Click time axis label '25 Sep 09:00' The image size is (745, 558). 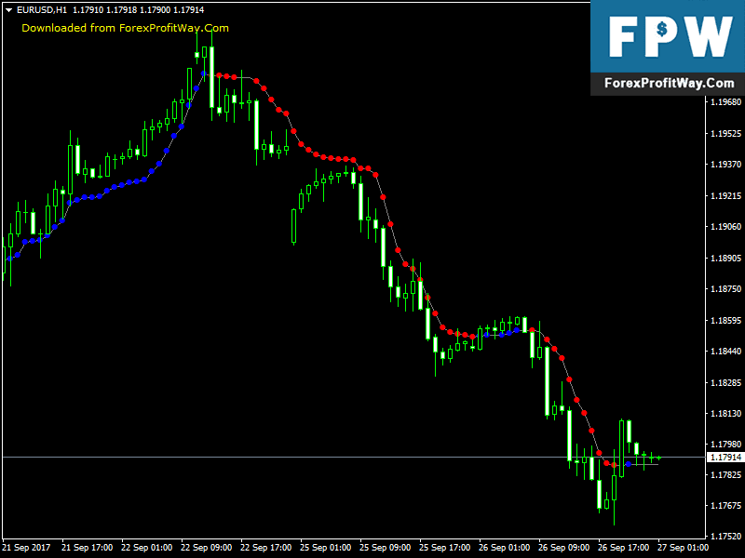(x=386, y=548)
